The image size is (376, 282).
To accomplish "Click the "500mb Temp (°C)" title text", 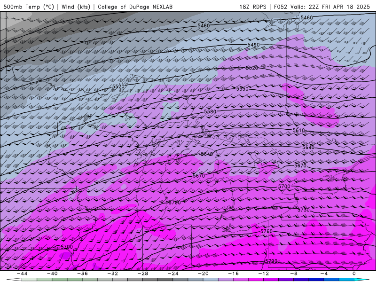I will tap(29, 7).
